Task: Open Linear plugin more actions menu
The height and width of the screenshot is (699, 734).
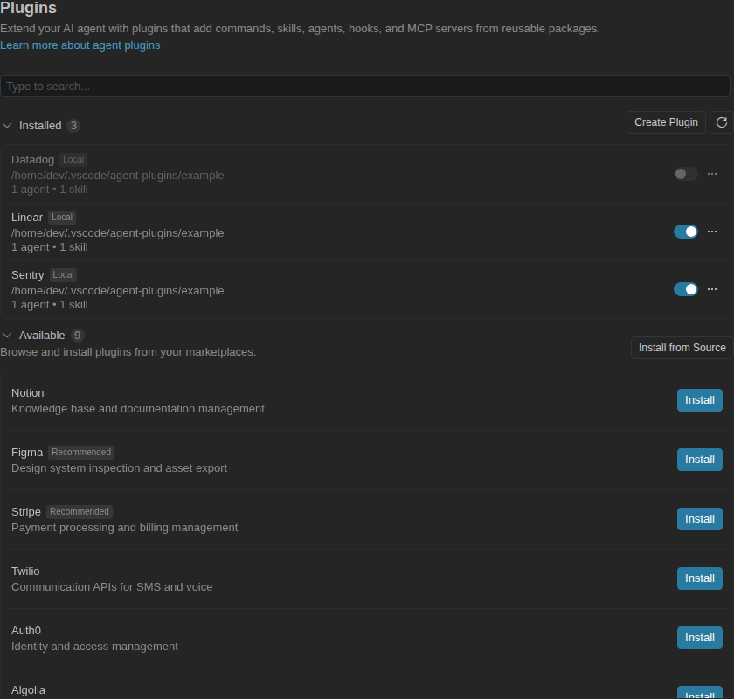Action: pos(712,232)
